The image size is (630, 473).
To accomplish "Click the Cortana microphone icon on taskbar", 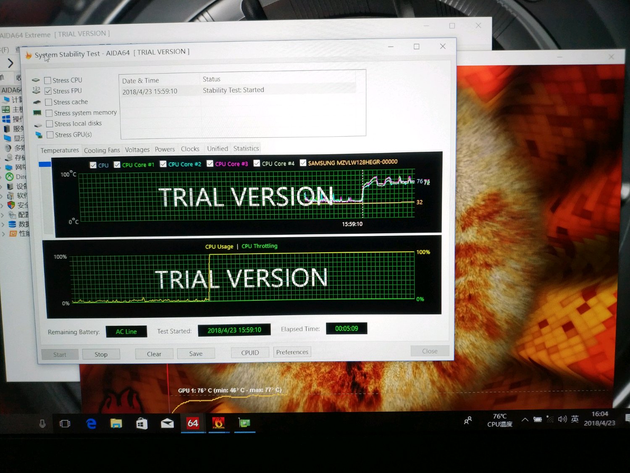I will point(42,423).
